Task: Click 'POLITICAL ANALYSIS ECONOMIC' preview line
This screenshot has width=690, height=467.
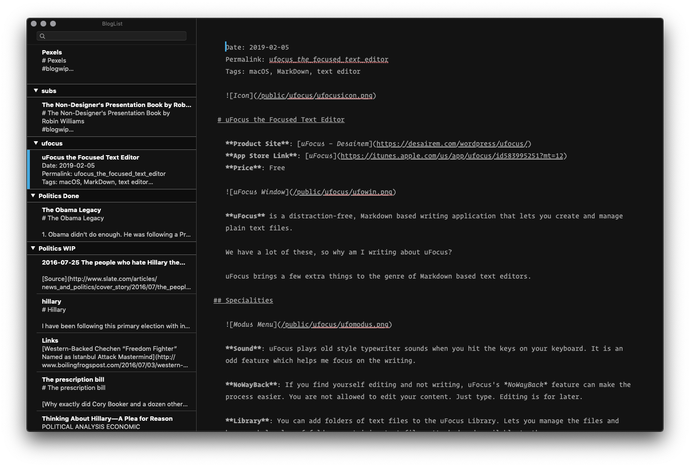Action: 91,427
